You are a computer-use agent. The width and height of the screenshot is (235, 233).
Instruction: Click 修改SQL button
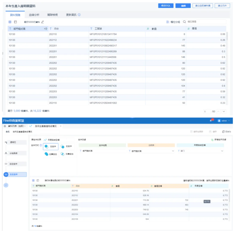[x=166, y=6]
